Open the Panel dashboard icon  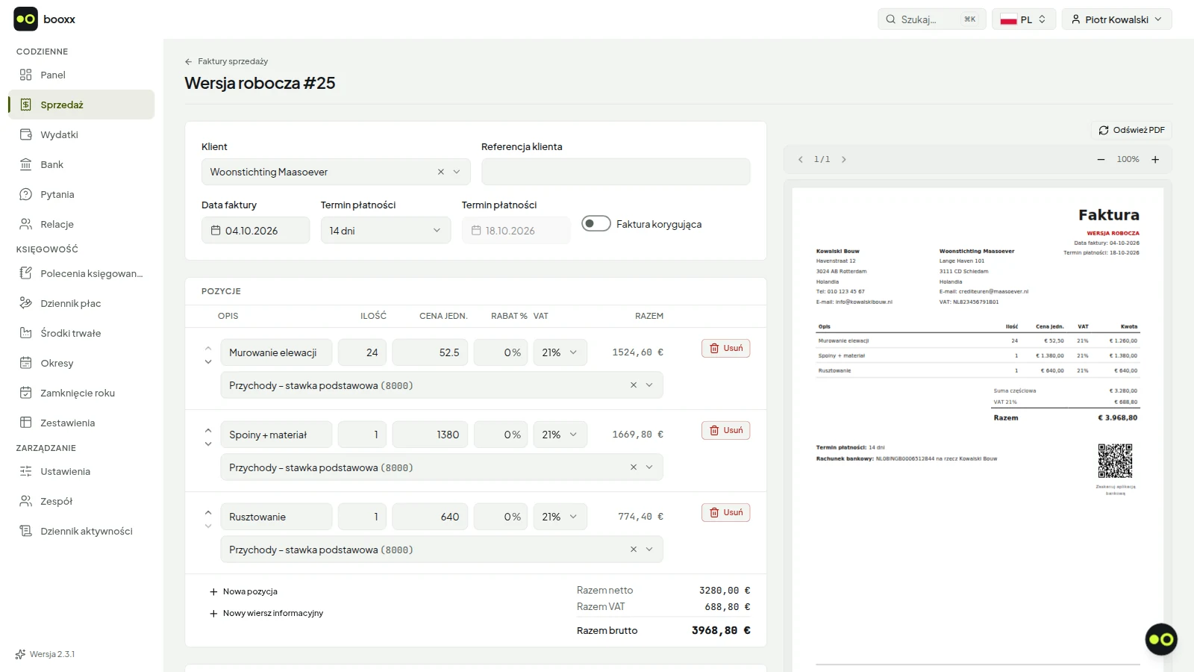26,75
